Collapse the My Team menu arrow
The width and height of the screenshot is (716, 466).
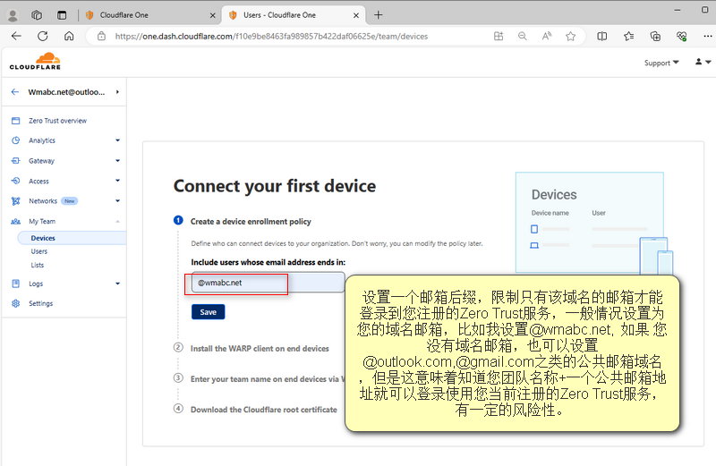tap(117, 221)
